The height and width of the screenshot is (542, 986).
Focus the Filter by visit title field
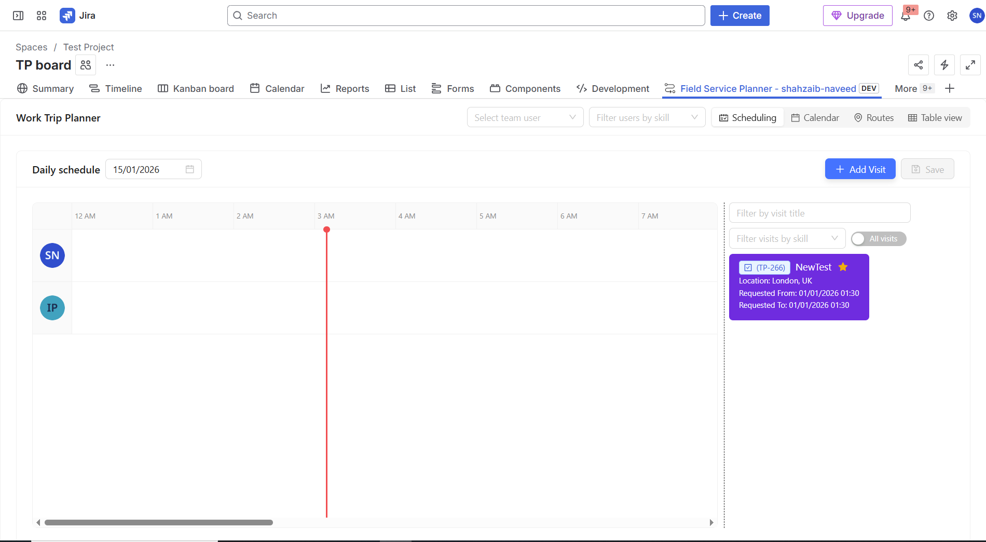point(819,213)
